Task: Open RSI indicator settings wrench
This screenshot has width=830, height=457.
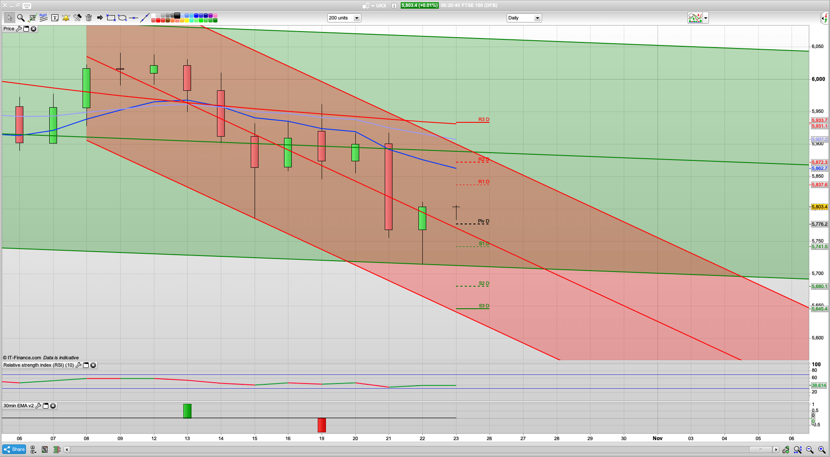Action: pyautogui.click(x=79, y=365)
